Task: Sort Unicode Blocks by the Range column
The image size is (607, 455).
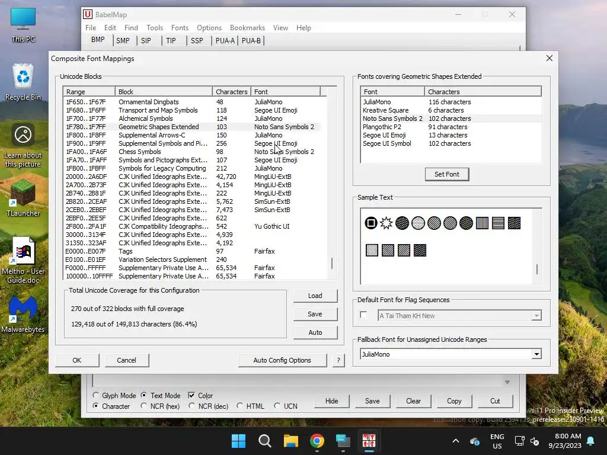Action: (89, 92)
